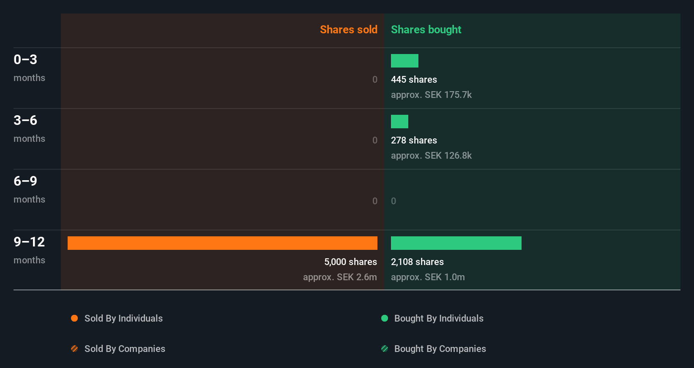This screenshot has width=694, height=368.
Task: Click the Shares bought column header
Action: 426,30
